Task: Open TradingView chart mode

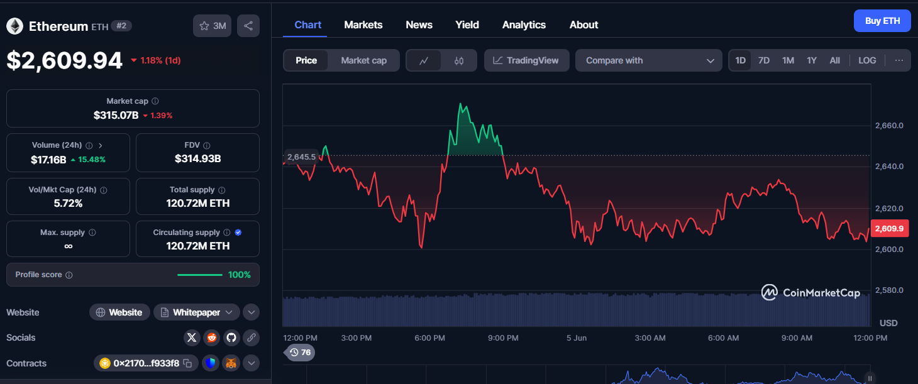Action: 526,60
